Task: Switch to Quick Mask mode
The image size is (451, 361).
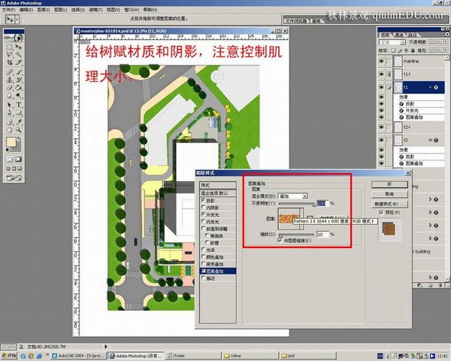Action: (x=18, y=159)
